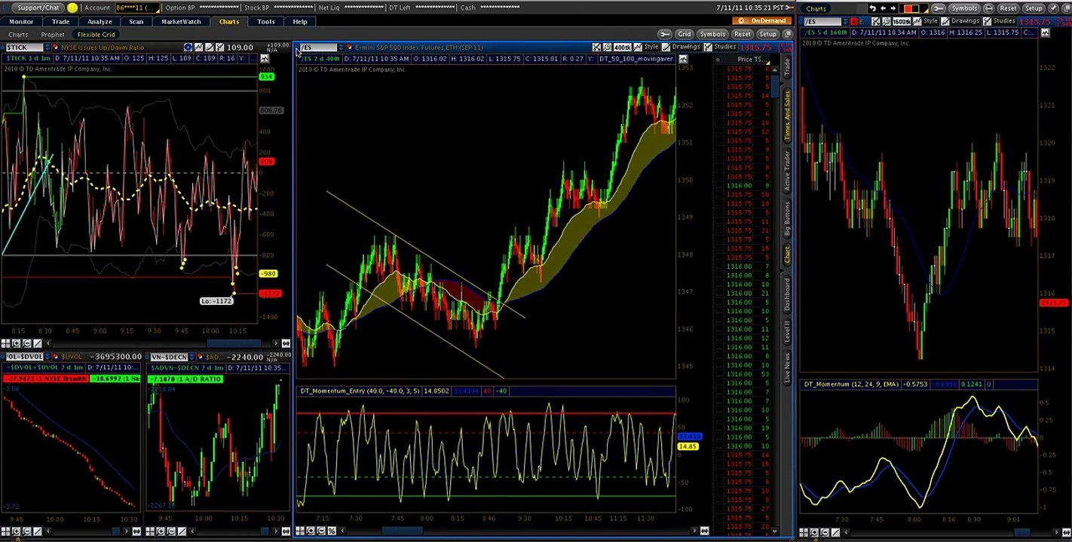Click Symbols button in right window
The width and height of the screenshot is (1072, 542).
(964, 8)
